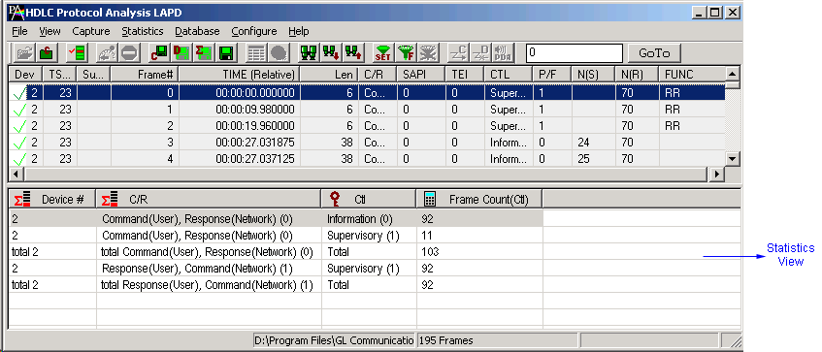The width and height of the screenshot is (822, 352).
Task: Click calculator icon beside Frame Count(Ctl)
Action: coord(430,199)
